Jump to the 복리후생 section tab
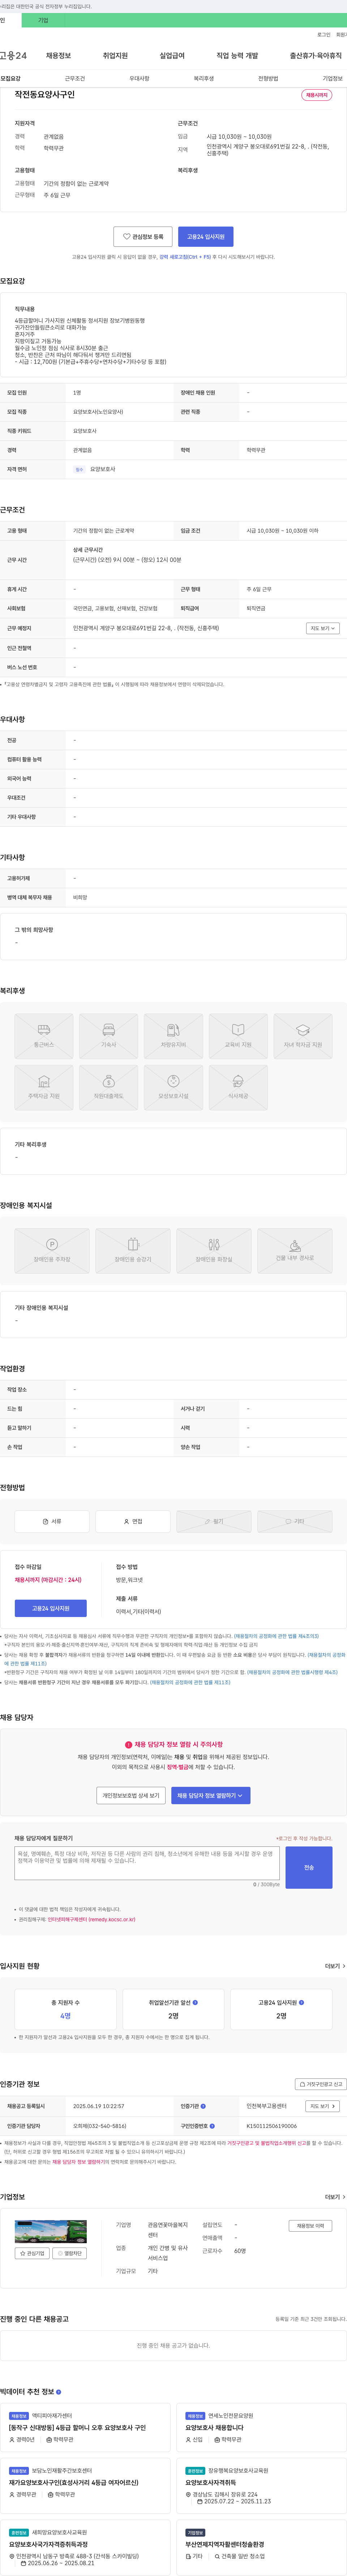 203,78
